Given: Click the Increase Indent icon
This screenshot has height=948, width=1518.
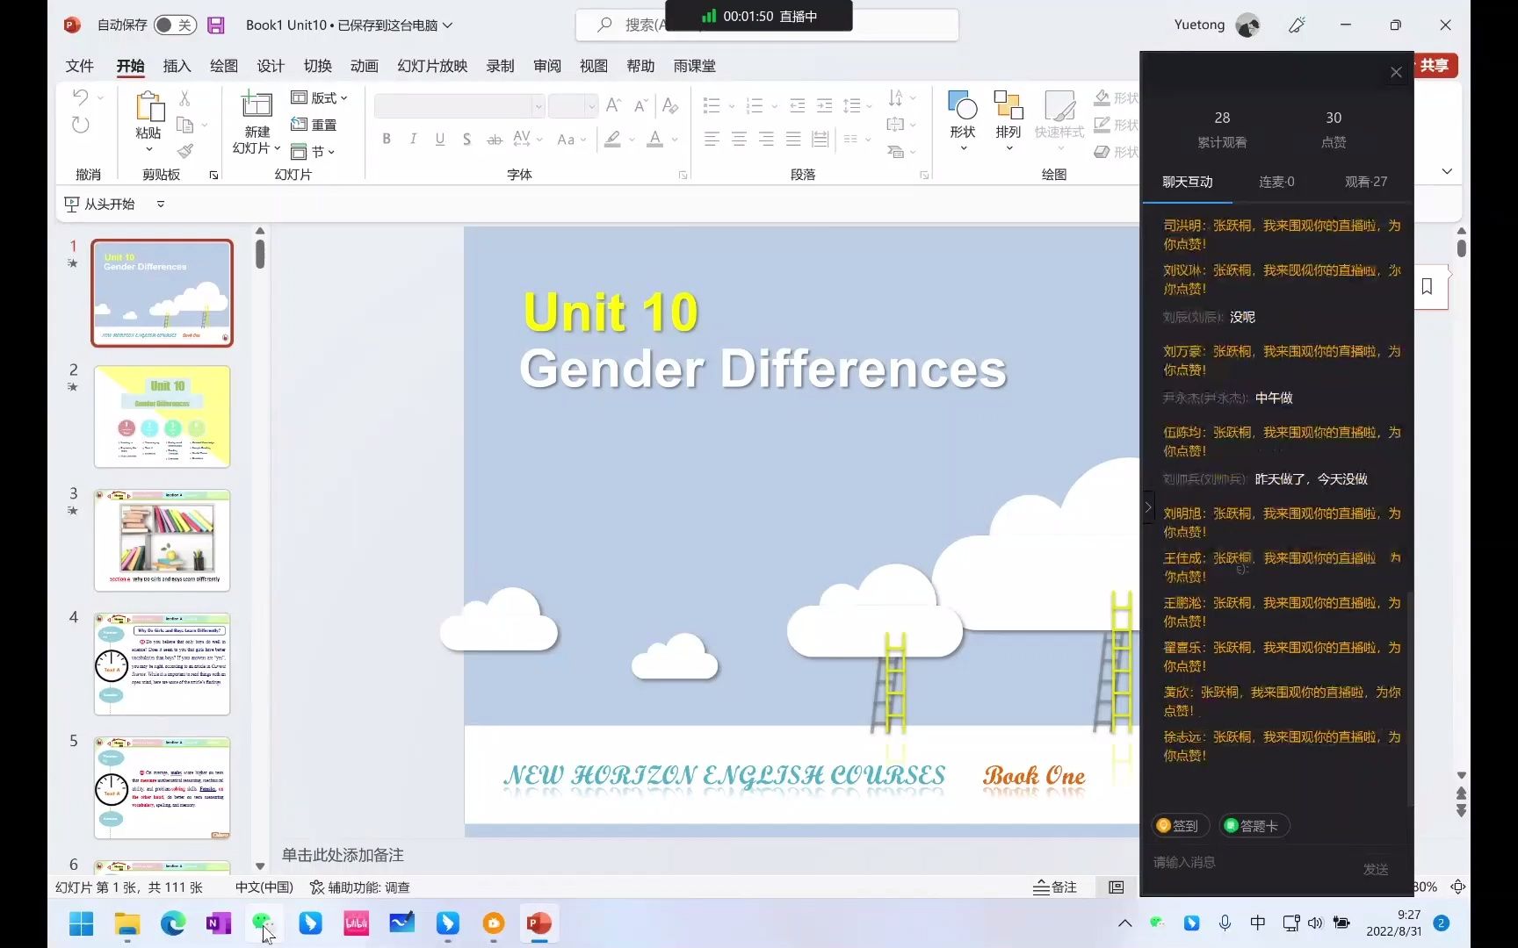Looking at the screenshot, I should coord(824,106).
